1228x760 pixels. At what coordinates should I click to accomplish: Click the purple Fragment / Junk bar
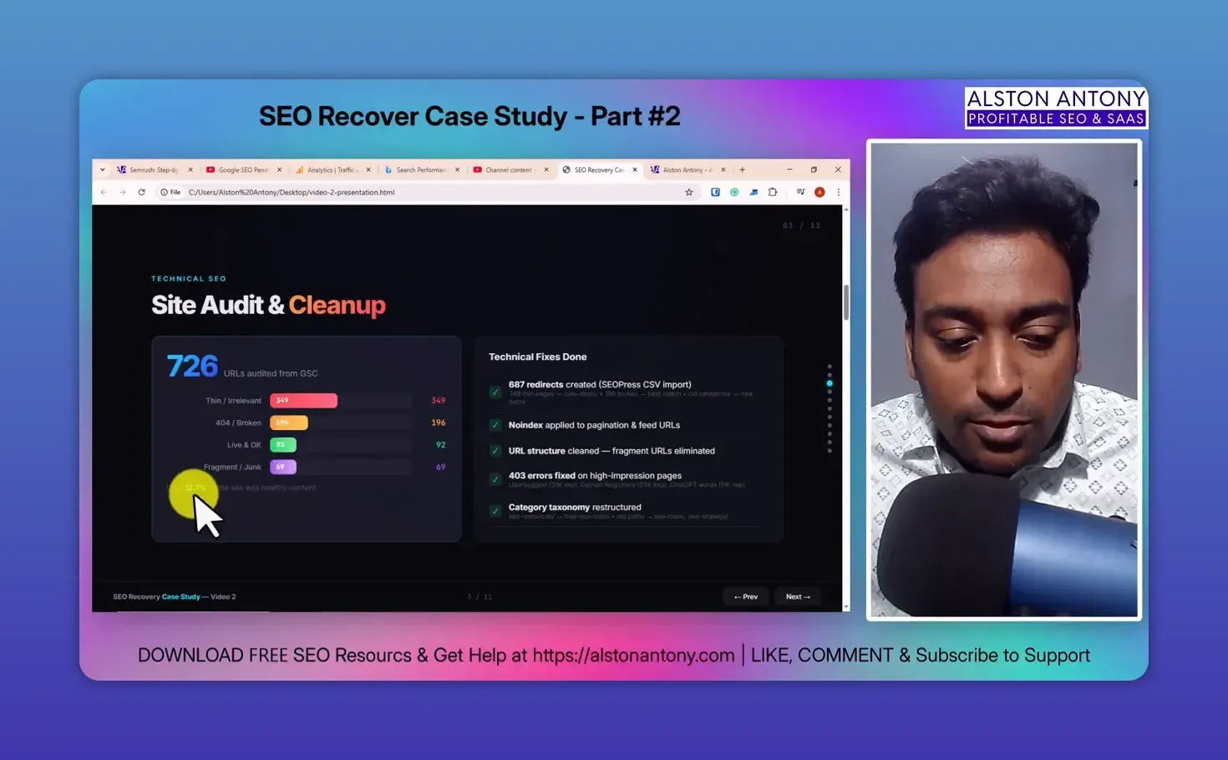pos(283,467)
